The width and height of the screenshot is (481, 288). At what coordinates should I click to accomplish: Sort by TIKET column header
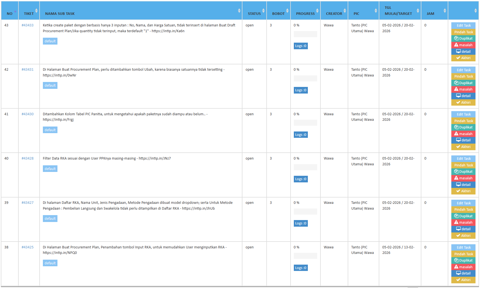(x=29, y=13)
